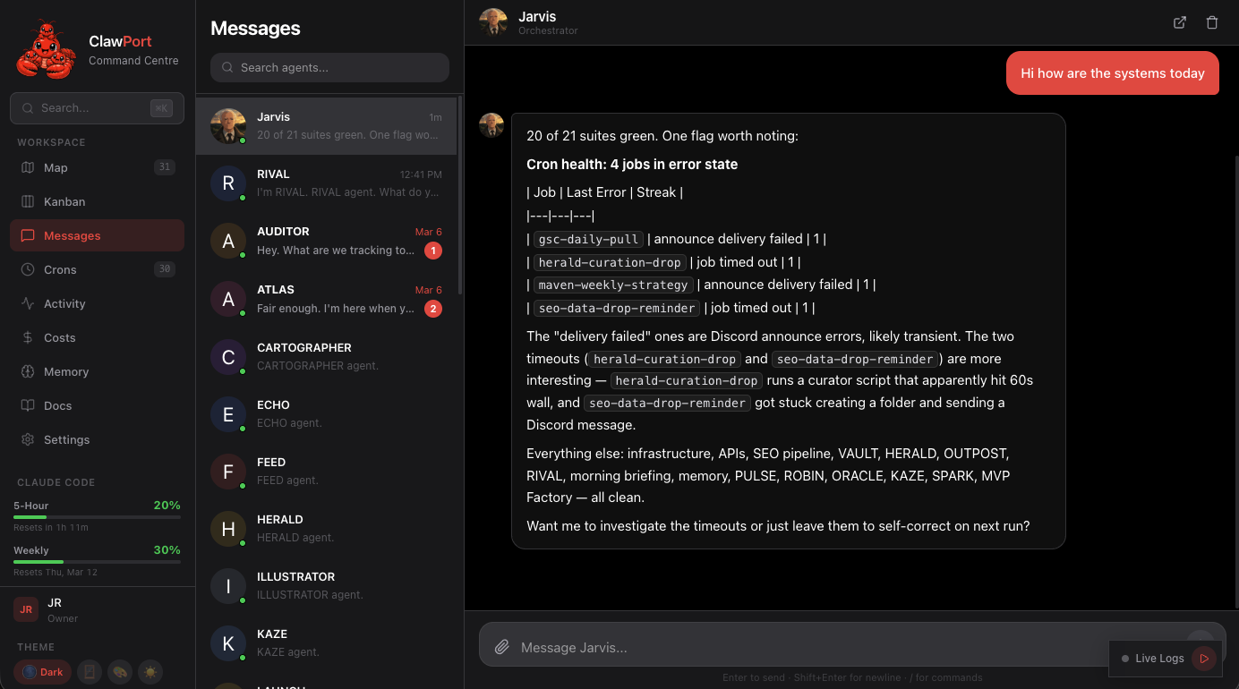
Task: Open the Kanban board icon
Action: pos(28,201)
